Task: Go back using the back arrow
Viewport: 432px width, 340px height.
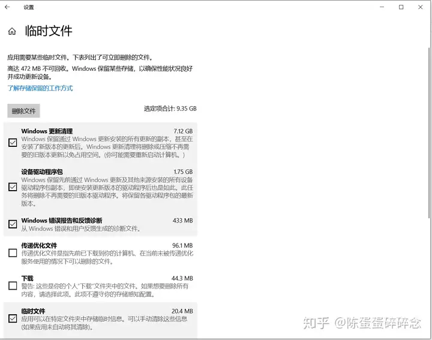Action: point(7,7)
